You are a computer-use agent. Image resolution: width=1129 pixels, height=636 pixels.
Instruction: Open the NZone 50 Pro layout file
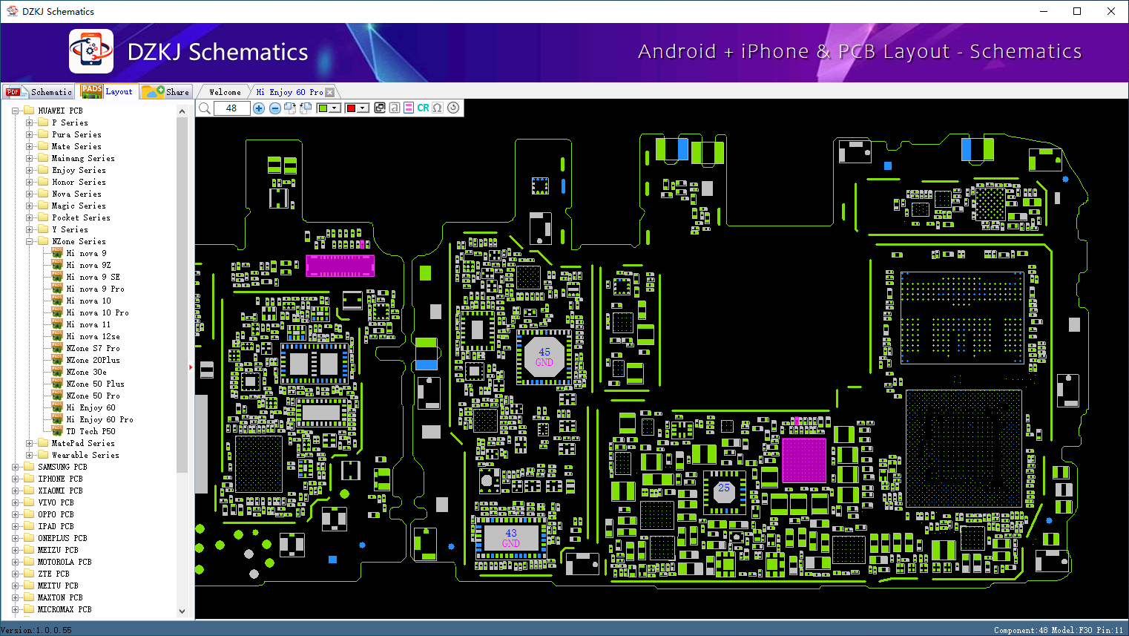point(93,396)
